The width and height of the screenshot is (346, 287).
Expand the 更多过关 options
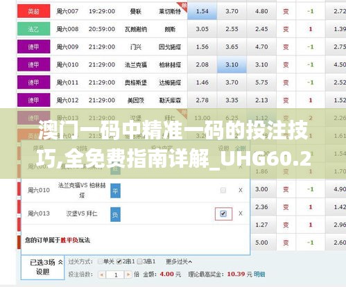[179, 261]
